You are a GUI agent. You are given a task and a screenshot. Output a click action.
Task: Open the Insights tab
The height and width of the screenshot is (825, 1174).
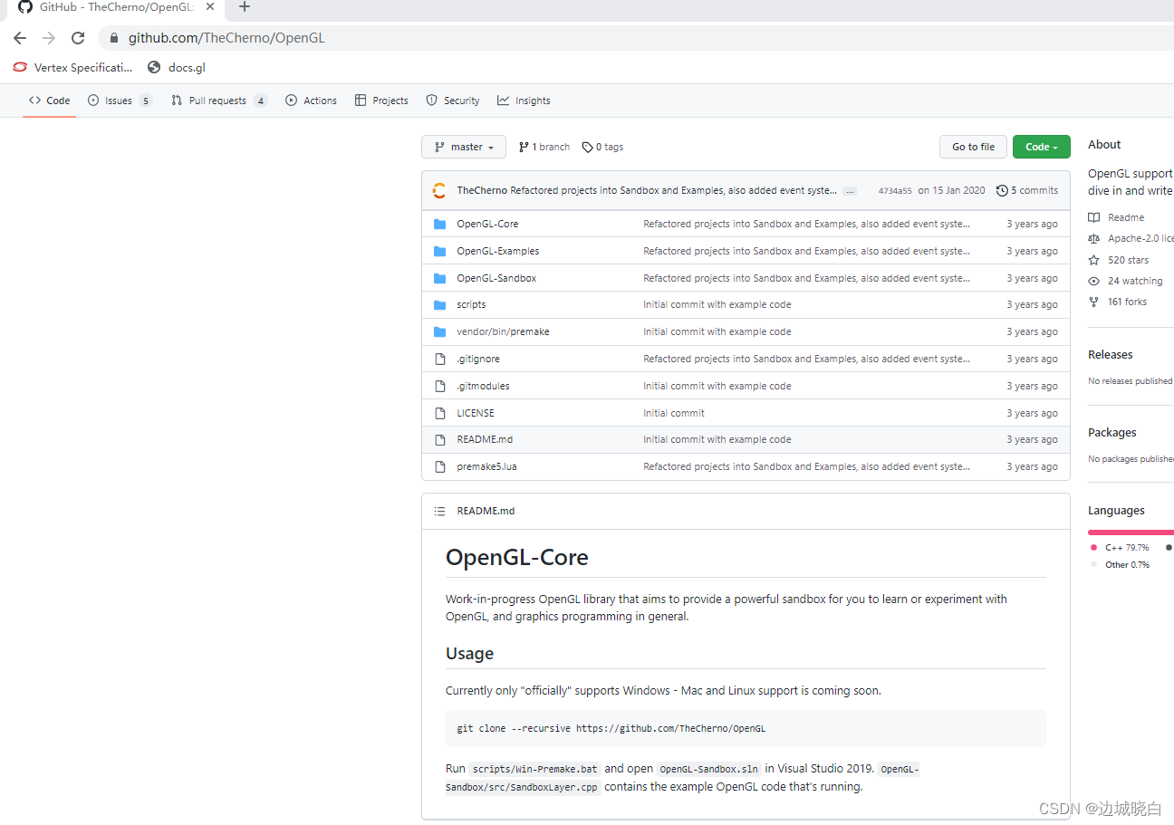[524, 101]
